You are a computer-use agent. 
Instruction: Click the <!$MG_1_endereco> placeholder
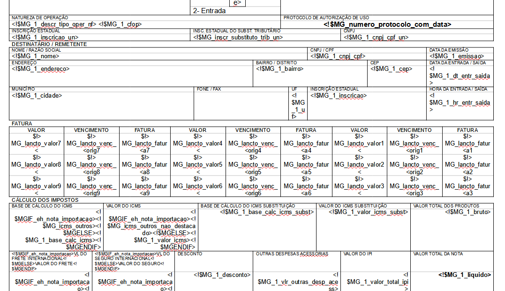[x=41, y=69]
